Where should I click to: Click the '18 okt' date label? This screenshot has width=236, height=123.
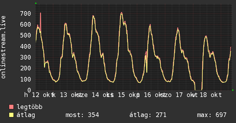tap(211, 95)
